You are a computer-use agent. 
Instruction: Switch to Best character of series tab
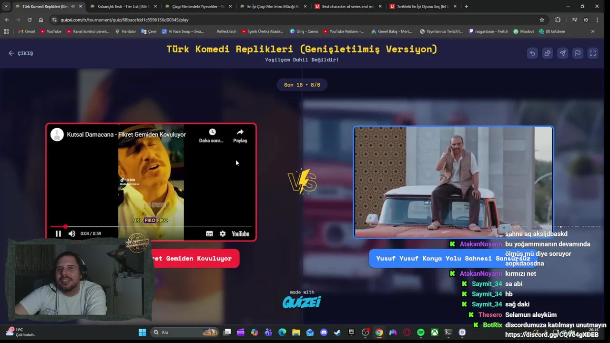pyautogui.click(x=347, y=6)
